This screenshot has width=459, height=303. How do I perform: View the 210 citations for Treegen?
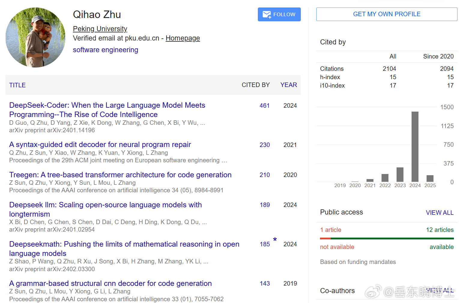click(x=264, y=175)
